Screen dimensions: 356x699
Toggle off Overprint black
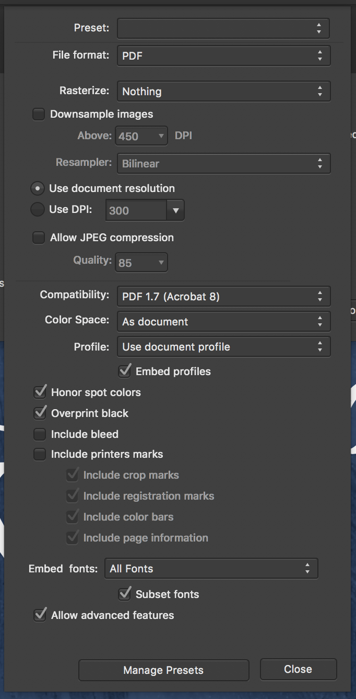tap(40, 412)
